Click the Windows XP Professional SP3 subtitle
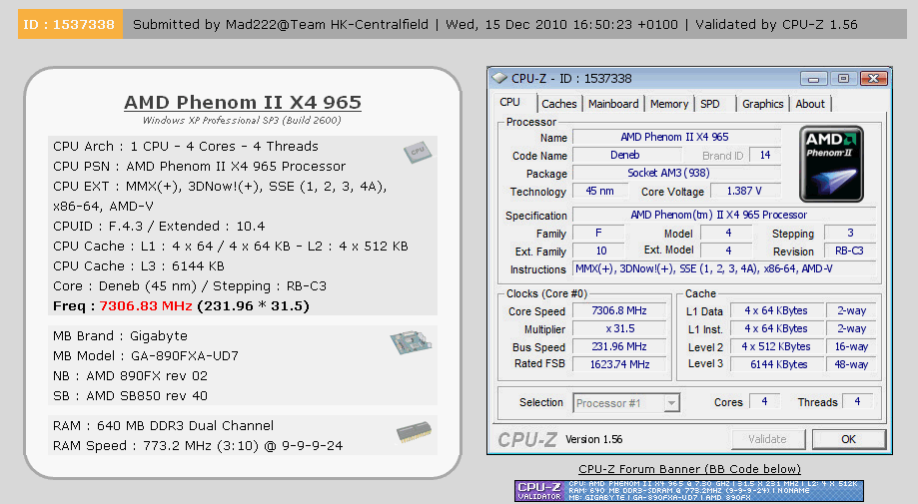The width and height of the screenshot is (918, 504). click(242, 120)
